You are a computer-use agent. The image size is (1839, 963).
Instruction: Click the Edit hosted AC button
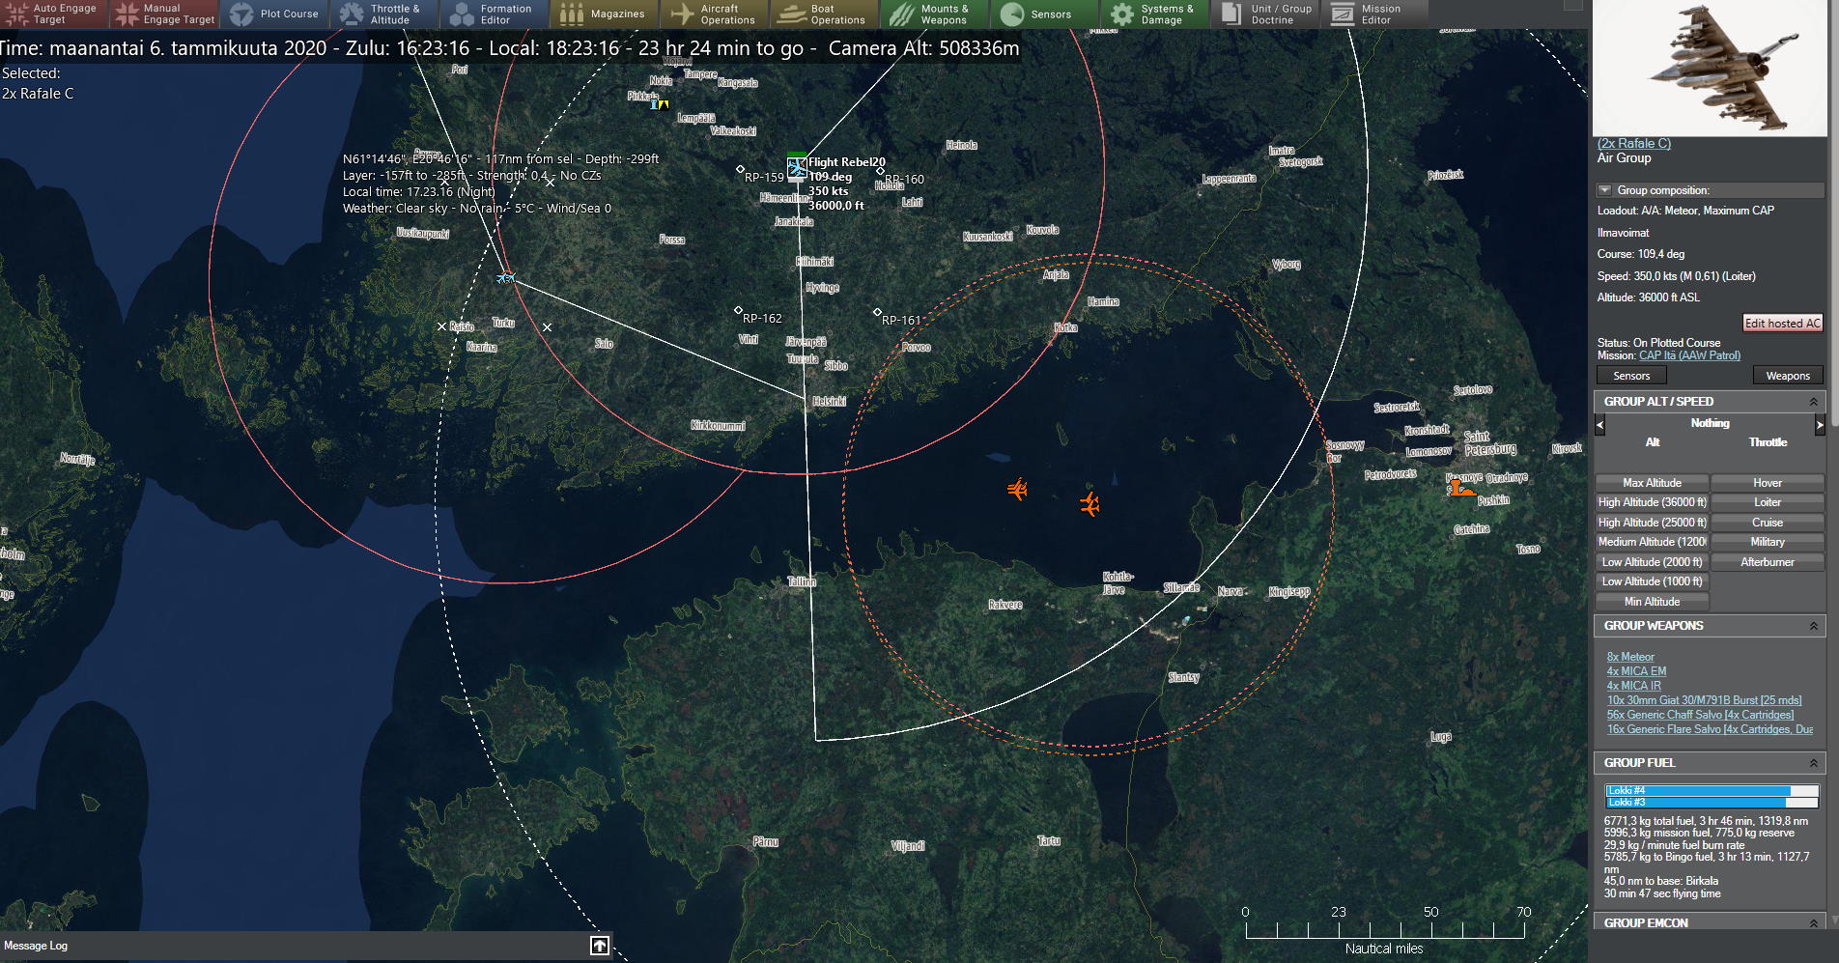1782,324
